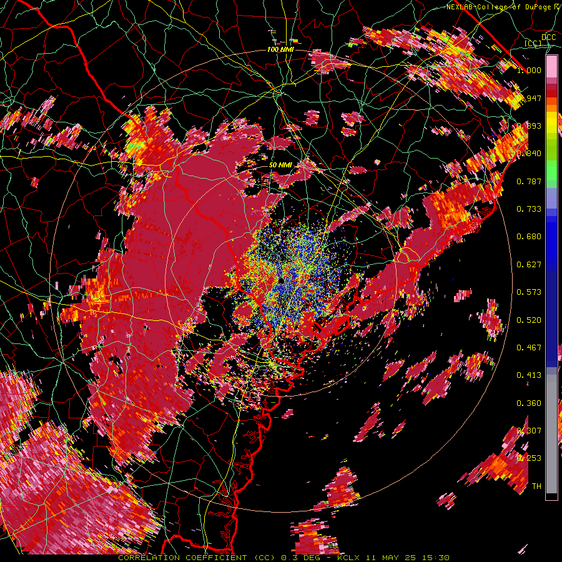The height and width of the screenshot is (562, 562).
Task: Click the [CC] legend heading
Action: pyautogui.click(x=533, y=44)
